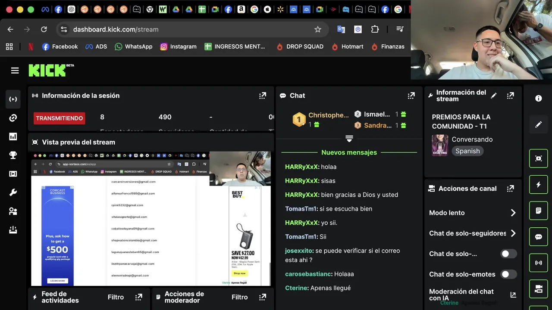Screen dimensions: 552x310
Task: Open the ADS bookmark
Action: pyautogui.click(x=96, y=46)
